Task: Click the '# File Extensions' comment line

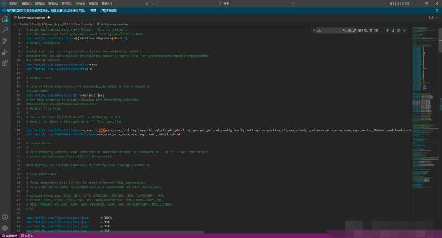Action: (41, 174)
